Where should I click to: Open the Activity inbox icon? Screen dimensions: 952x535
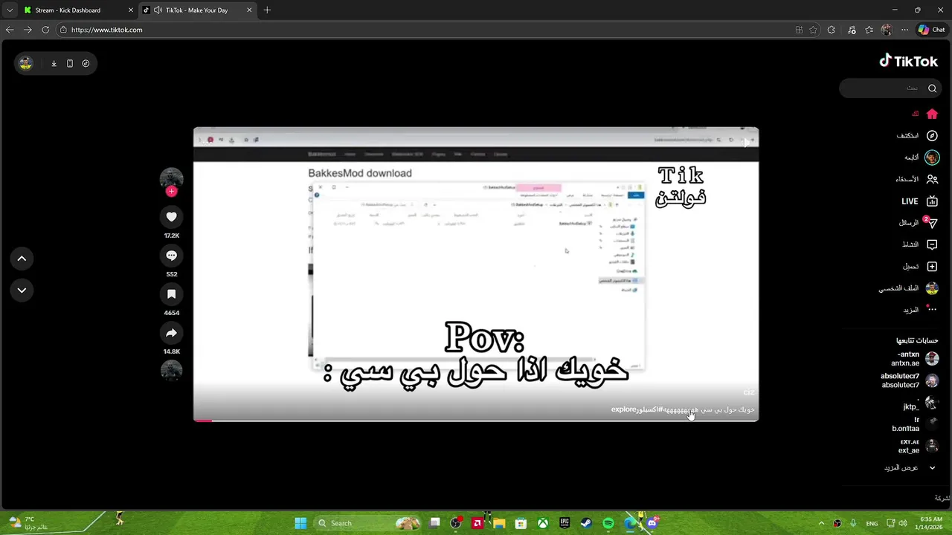click(x=932, y=244)
